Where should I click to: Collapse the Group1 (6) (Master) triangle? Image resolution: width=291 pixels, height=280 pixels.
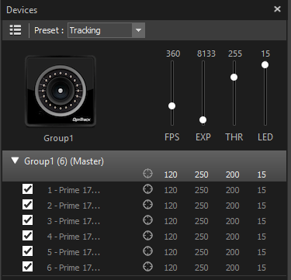coord(16,161)
